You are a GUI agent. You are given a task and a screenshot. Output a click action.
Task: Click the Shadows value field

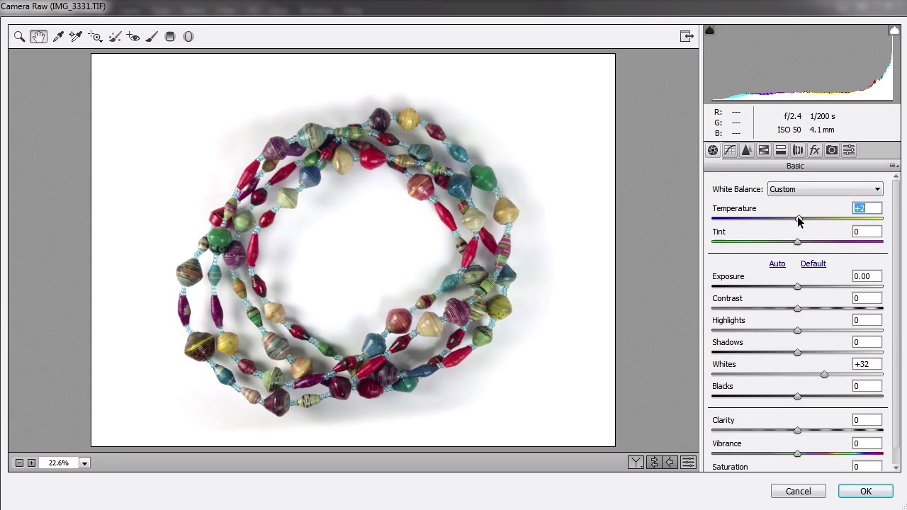pyautogui.click(x=867, y=342)
